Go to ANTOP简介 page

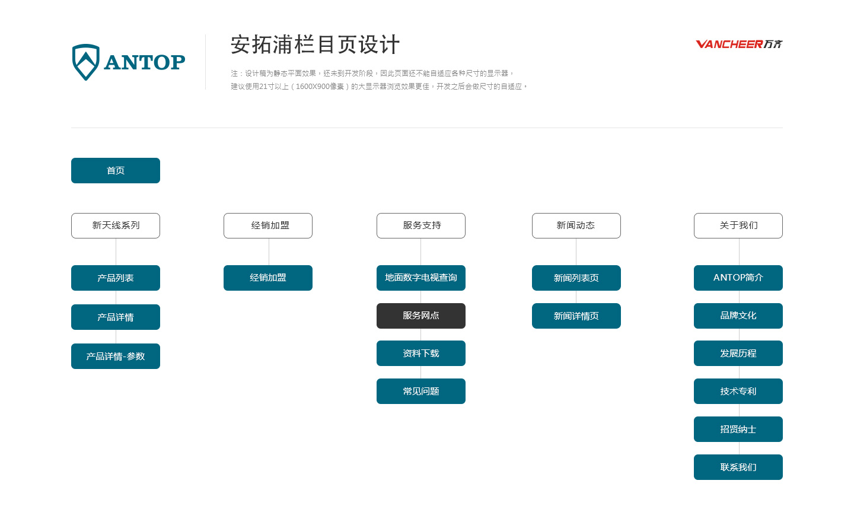point(738,278)
